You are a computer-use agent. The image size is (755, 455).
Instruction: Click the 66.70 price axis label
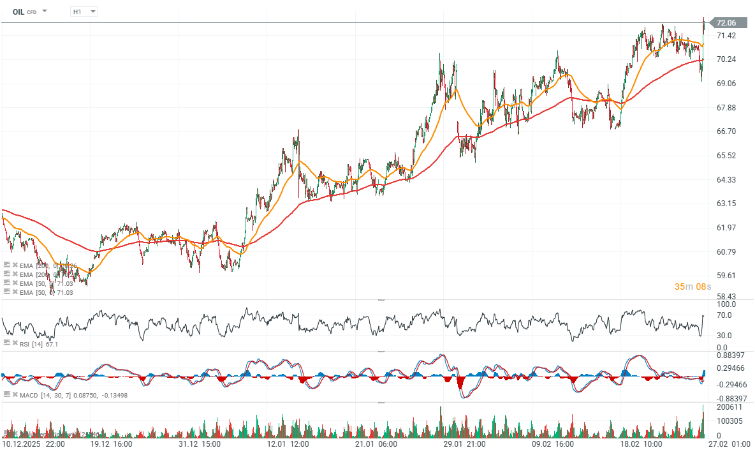[x=726, y=131]
